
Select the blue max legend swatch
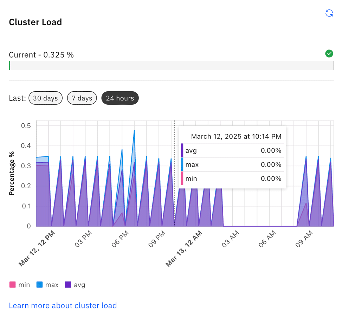point(40,285)
